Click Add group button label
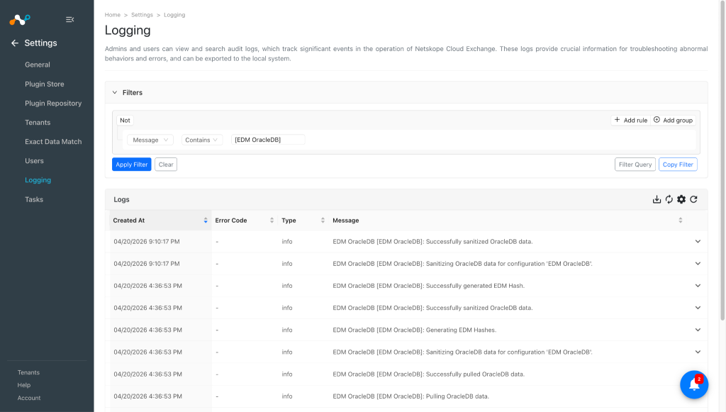Viewport: 726px width, 412px height. pyautogui.click(x=678, y=121)
